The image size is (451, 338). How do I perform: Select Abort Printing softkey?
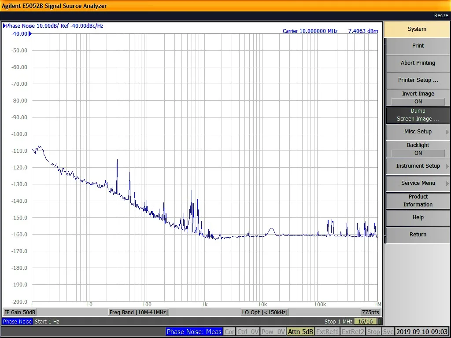pos(418,63)
